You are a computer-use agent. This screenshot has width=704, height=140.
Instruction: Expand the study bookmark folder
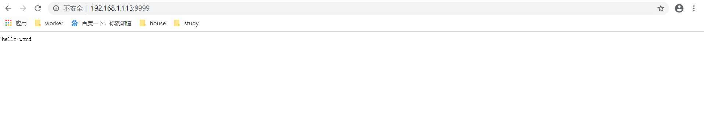(x=186, y=23)
